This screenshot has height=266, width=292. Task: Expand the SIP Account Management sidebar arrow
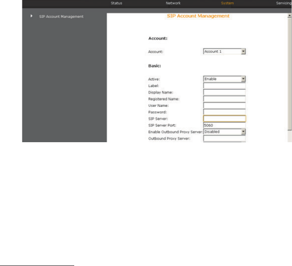tap(32, 16)
